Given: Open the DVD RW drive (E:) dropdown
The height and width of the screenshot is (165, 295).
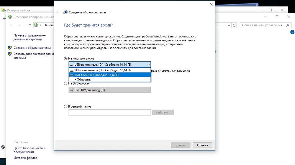Looking at the screenshot, I should click(x=110, y=90).
